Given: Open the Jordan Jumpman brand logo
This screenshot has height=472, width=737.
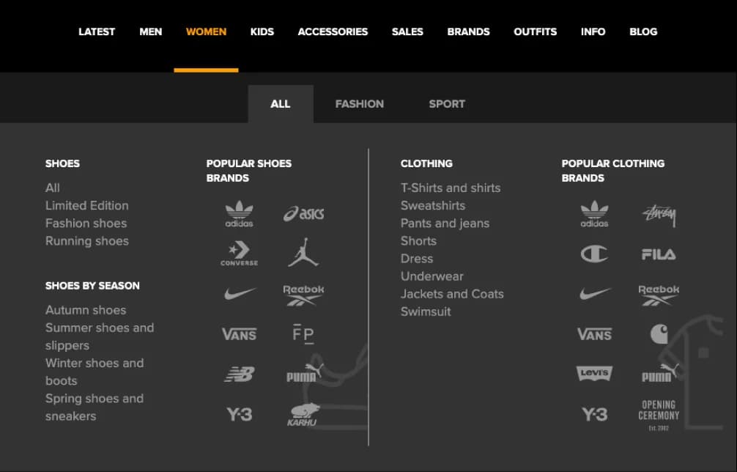Looking at the screenshot, I should 303,251.
